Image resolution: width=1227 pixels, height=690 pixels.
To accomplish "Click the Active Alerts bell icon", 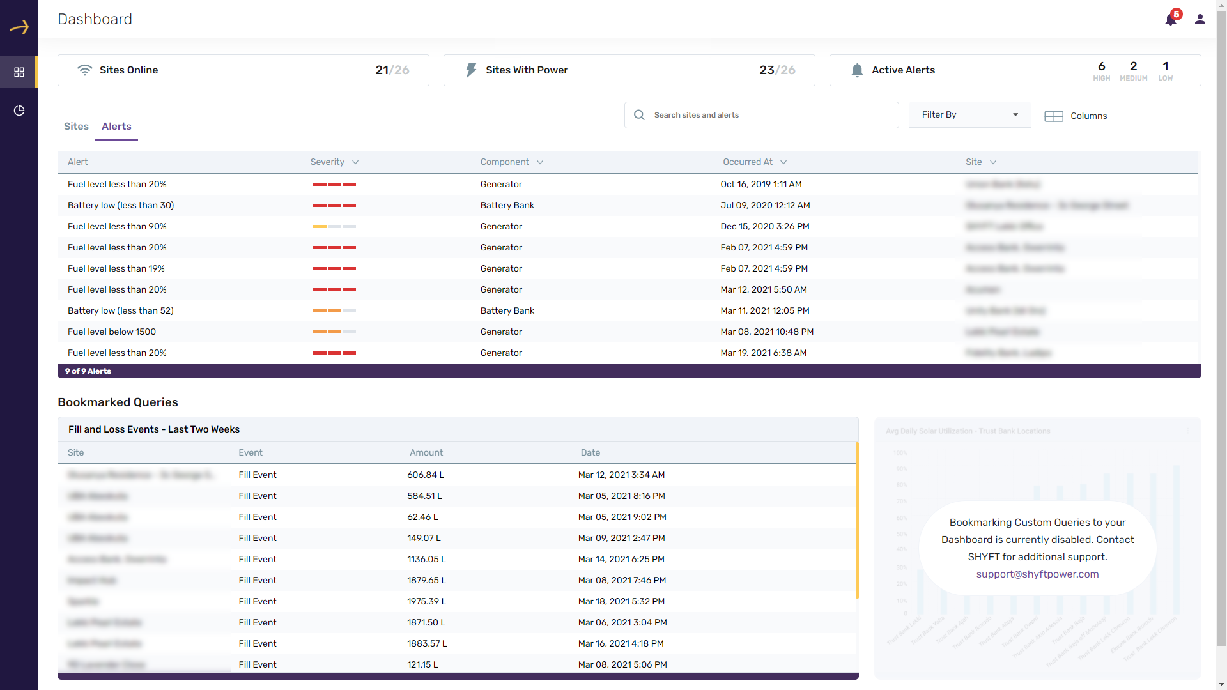I will (x=857, y=70).
